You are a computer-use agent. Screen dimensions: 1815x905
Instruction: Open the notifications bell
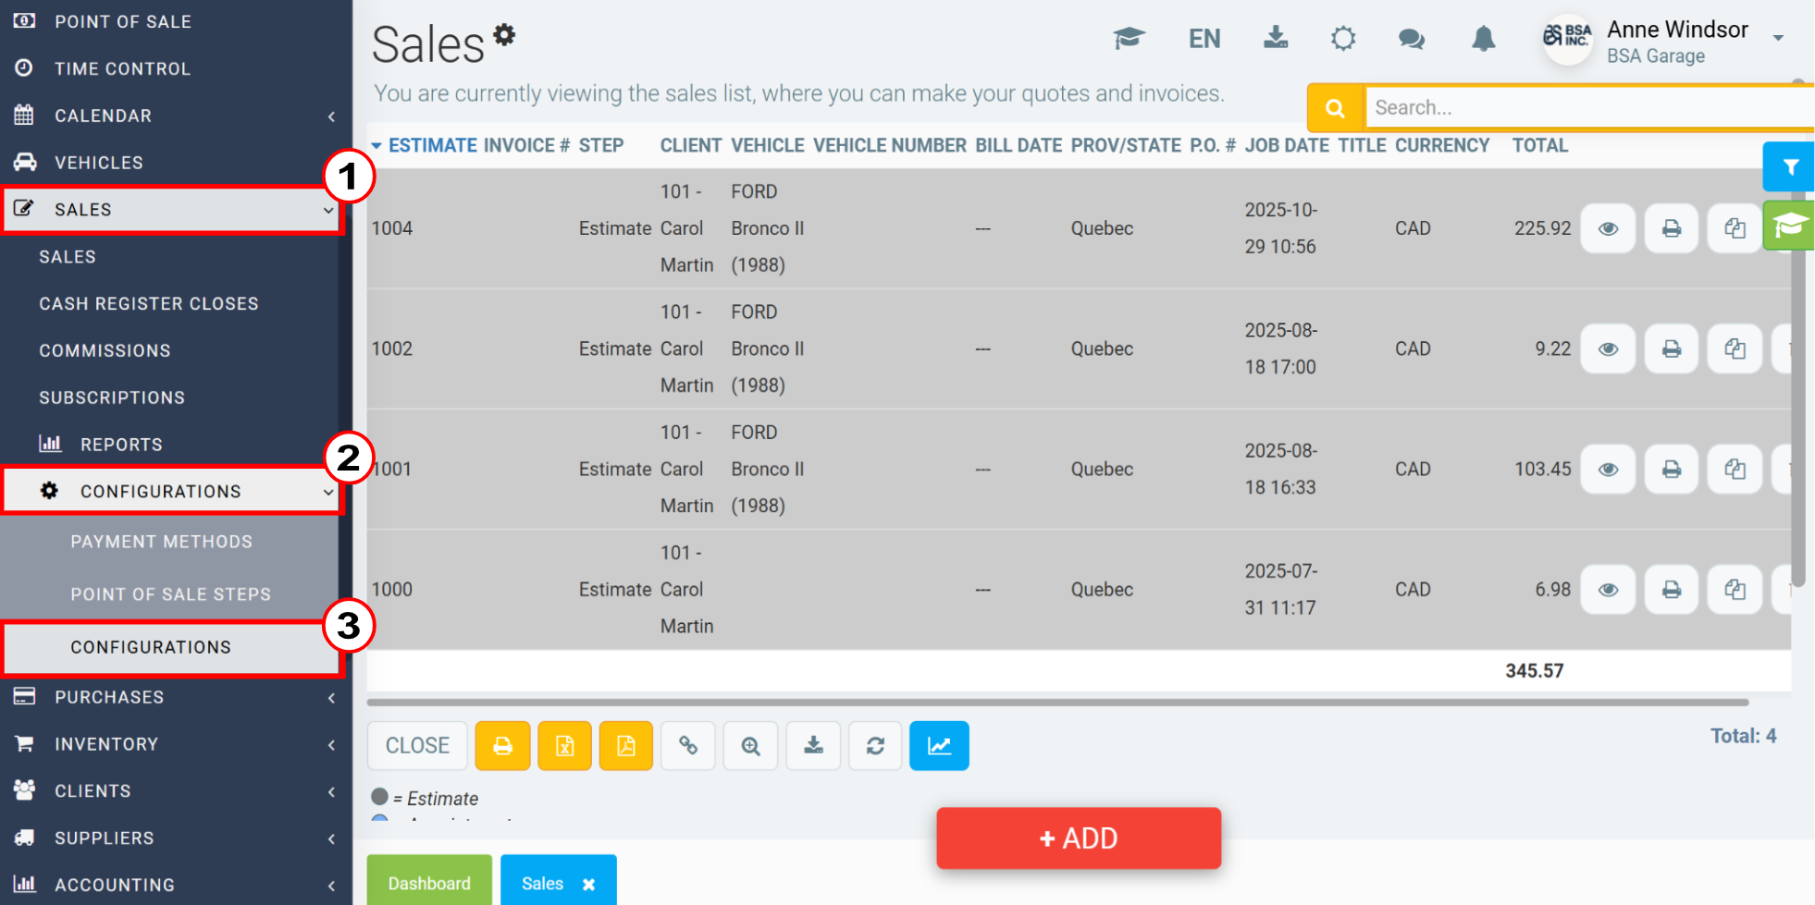pos(1483,39)
